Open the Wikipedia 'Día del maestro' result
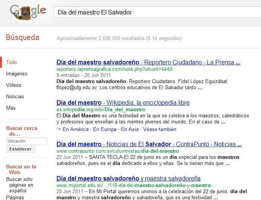Screen dimensions: 261x200 (x=123, y=102)
